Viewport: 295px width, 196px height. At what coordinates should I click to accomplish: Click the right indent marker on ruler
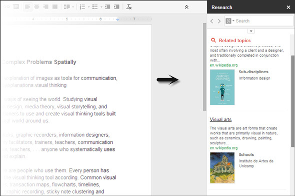[117, 20]
